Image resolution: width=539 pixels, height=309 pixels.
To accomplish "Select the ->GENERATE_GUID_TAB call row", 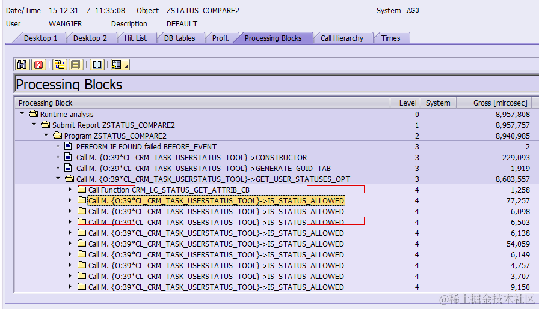I will click(x=203, y=169).
